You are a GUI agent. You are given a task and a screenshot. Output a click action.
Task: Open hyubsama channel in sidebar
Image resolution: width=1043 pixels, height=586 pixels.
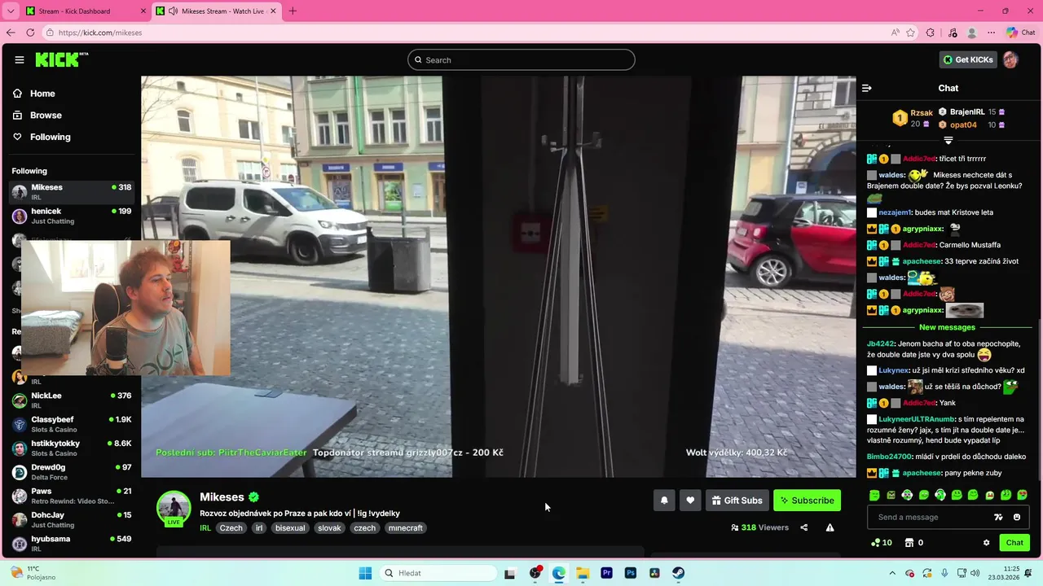click(x=72, y=543)
